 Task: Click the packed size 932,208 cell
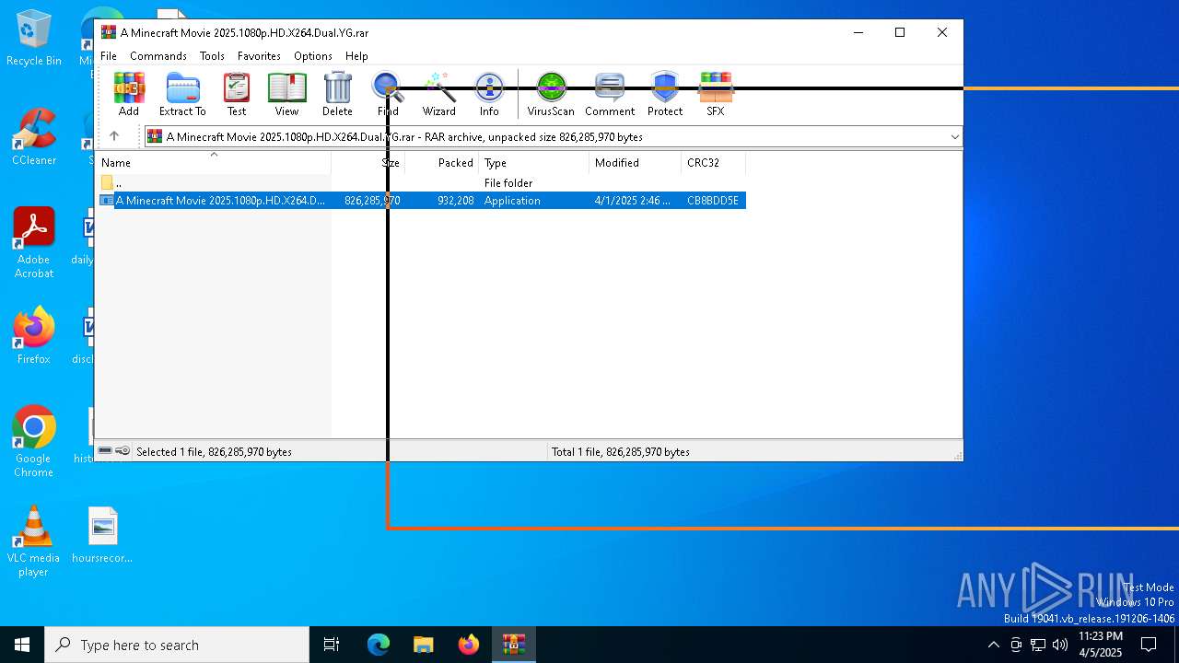pos(456,201)
